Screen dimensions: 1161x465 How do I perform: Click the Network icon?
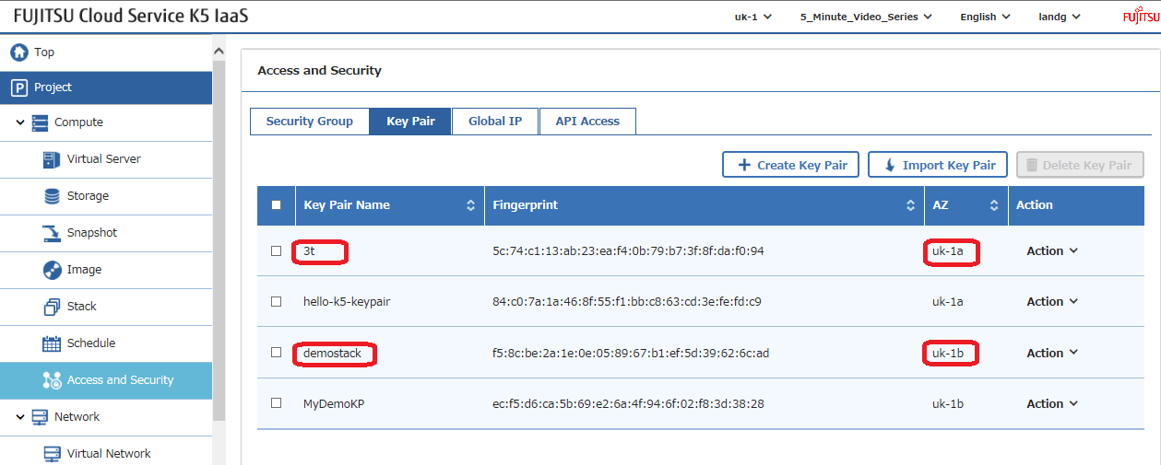click(40, 417)
